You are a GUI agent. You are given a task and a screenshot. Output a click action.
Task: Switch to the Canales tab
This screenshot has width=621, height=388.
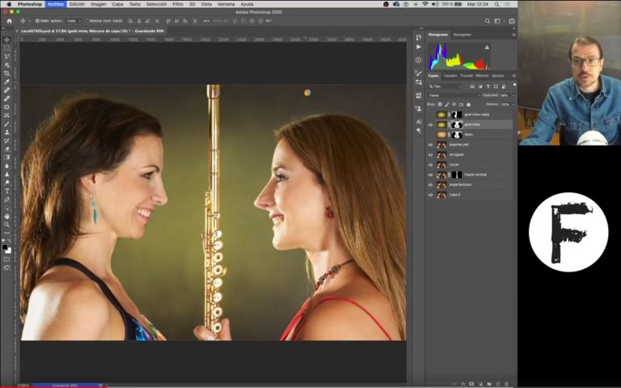coord(450,76)
